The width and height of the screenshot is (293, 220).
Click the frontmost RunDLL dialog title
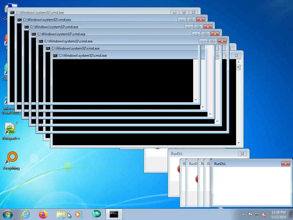tap(220, 164)
